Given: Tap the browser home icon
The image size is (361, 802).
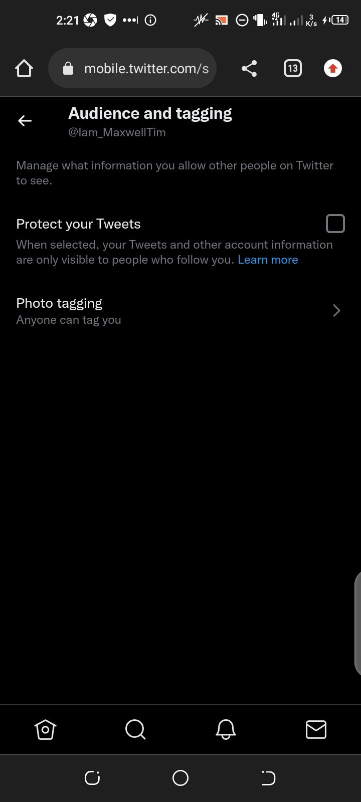Looking at the screenshot, I should point(24,68).
